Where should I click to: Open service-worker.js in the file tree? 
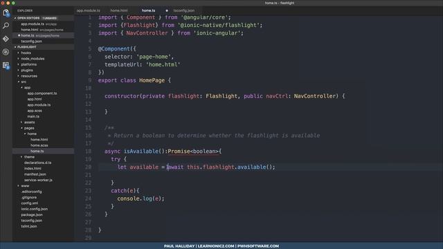[x=38, y=180]
